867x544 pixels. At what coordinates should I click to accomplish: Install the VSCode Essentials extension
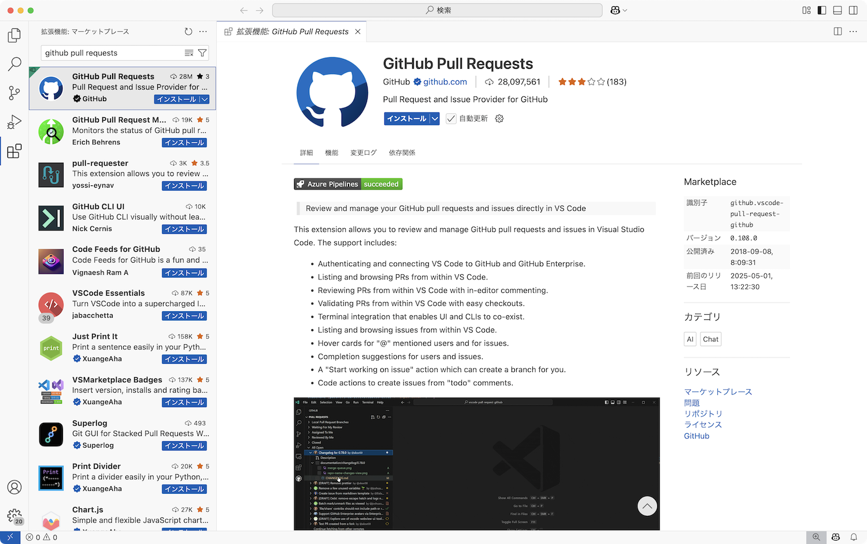185,316
